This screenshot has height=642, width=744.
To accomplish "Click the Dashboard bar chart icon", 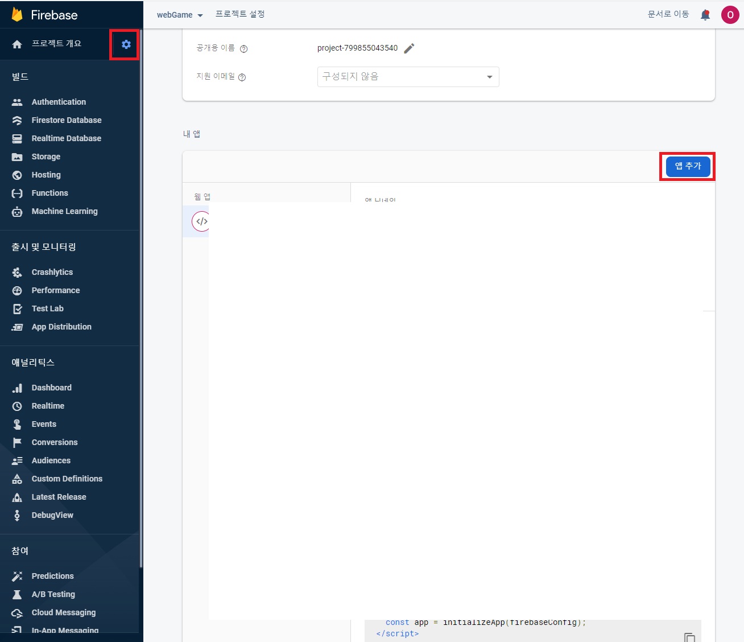I will tap(17, 388).
